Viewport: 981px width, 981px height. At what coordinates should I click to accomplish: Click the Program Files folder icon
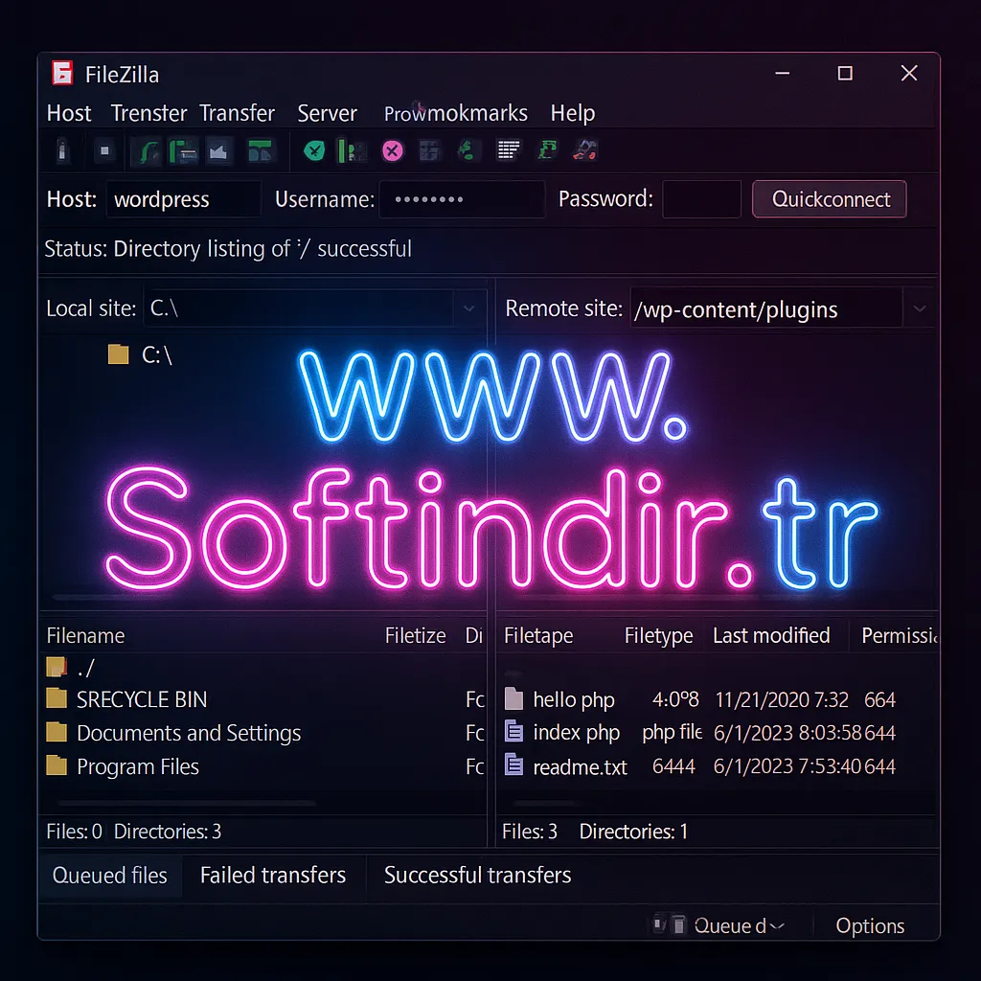57,765
